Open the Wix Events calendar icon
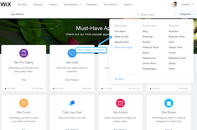Screen dimensions: 197x130 120,103
